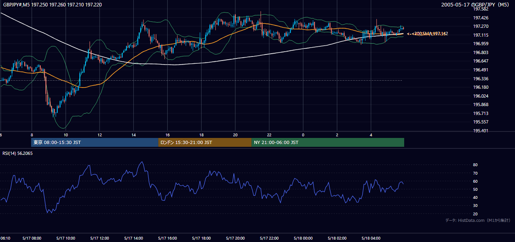Click price axis label 196.024

point(480,96)
